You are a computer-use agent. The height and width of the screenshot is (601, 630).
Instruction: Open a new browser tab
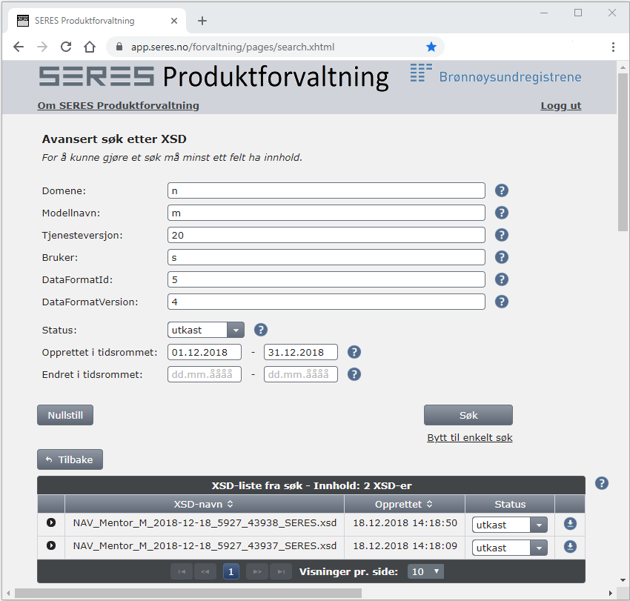[202, 21]
